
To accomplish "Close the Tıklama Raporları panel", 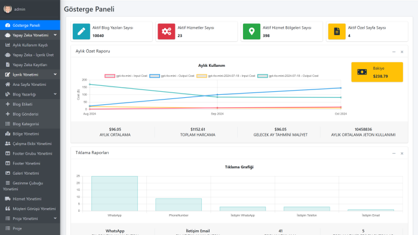I will [x=402, y=153].
